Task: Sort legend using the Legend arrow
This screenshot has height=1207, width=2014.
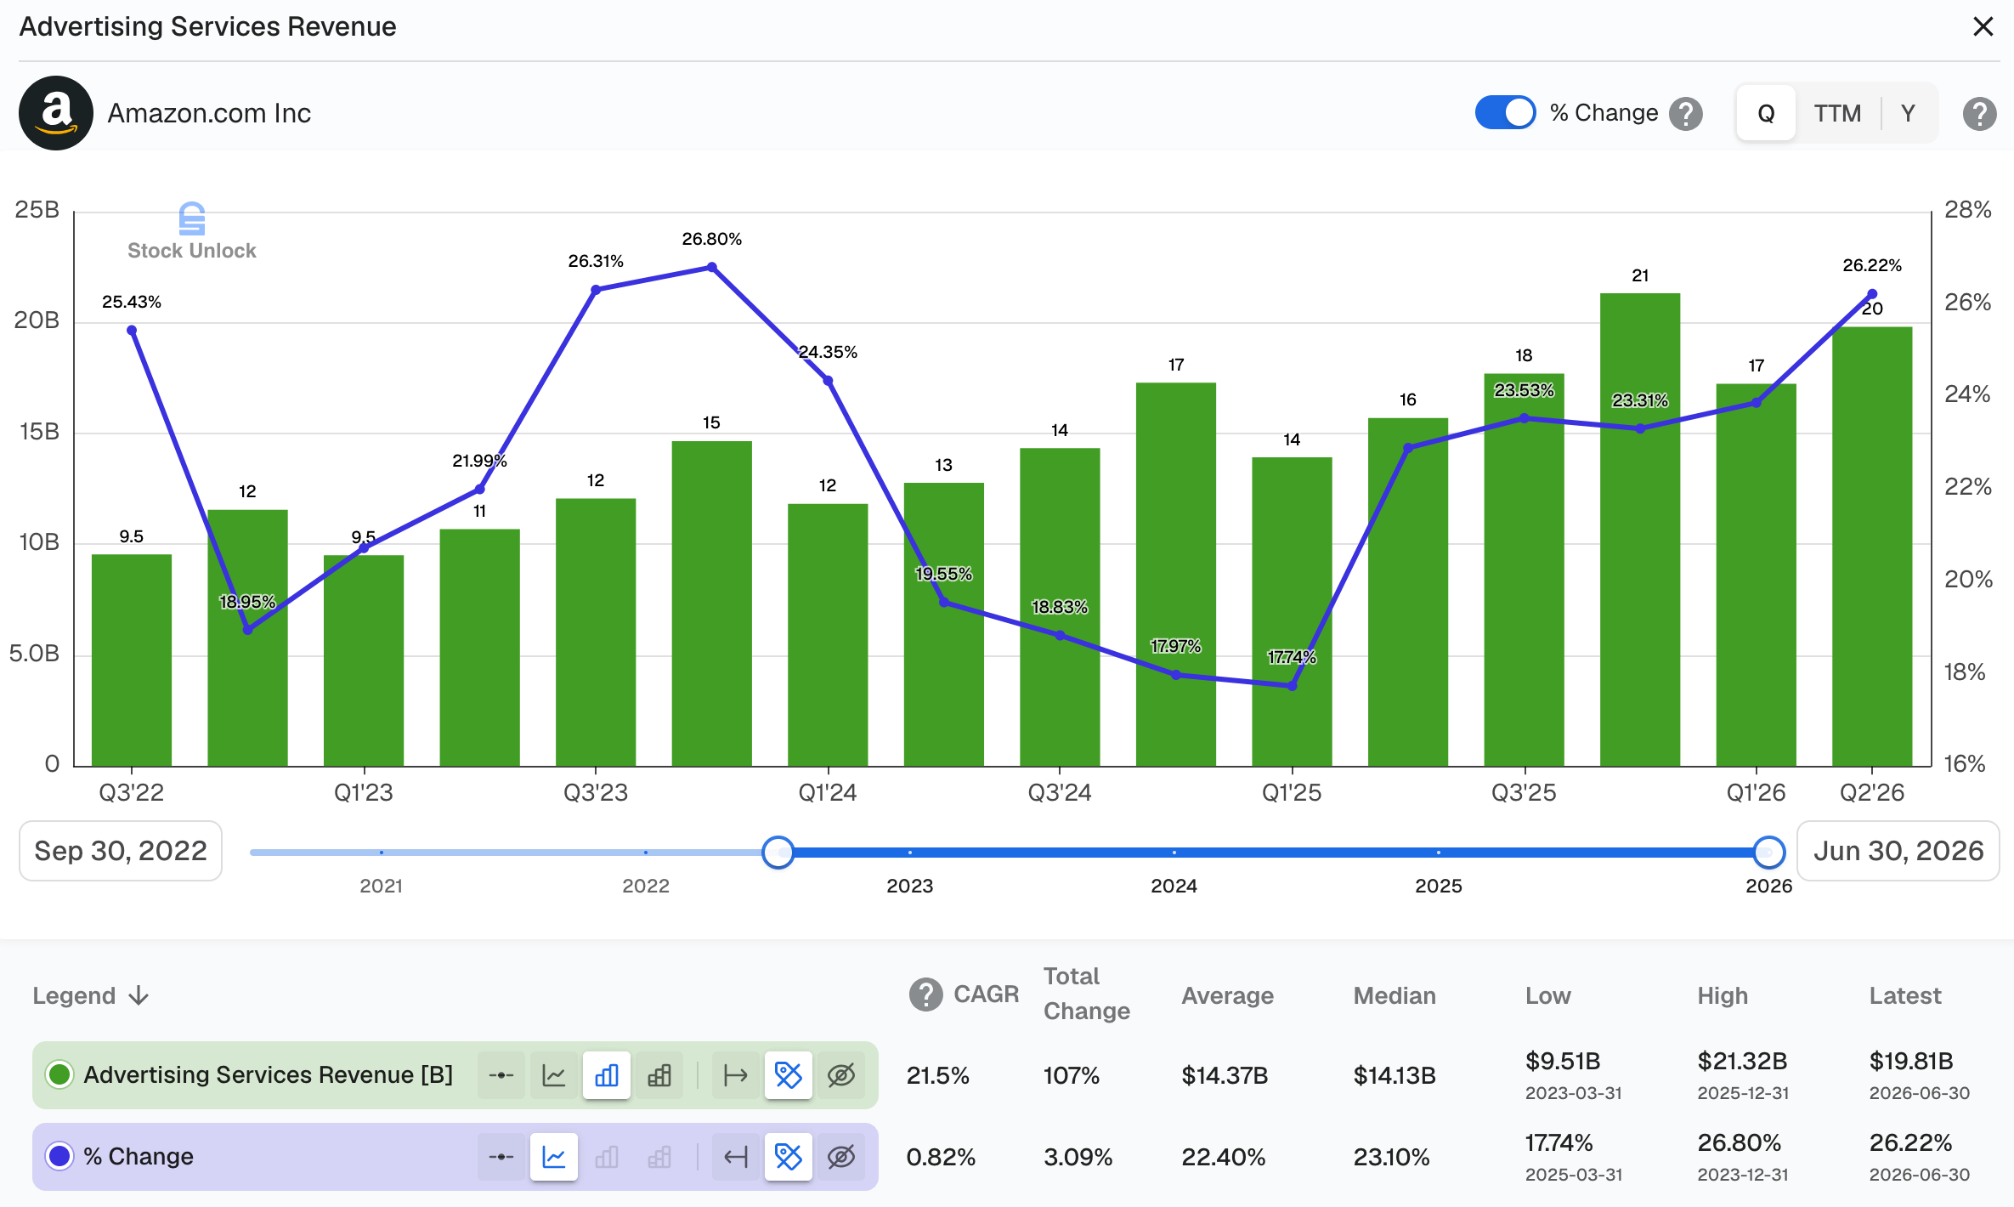Action: pyautogui.click(x=139, y=995)
